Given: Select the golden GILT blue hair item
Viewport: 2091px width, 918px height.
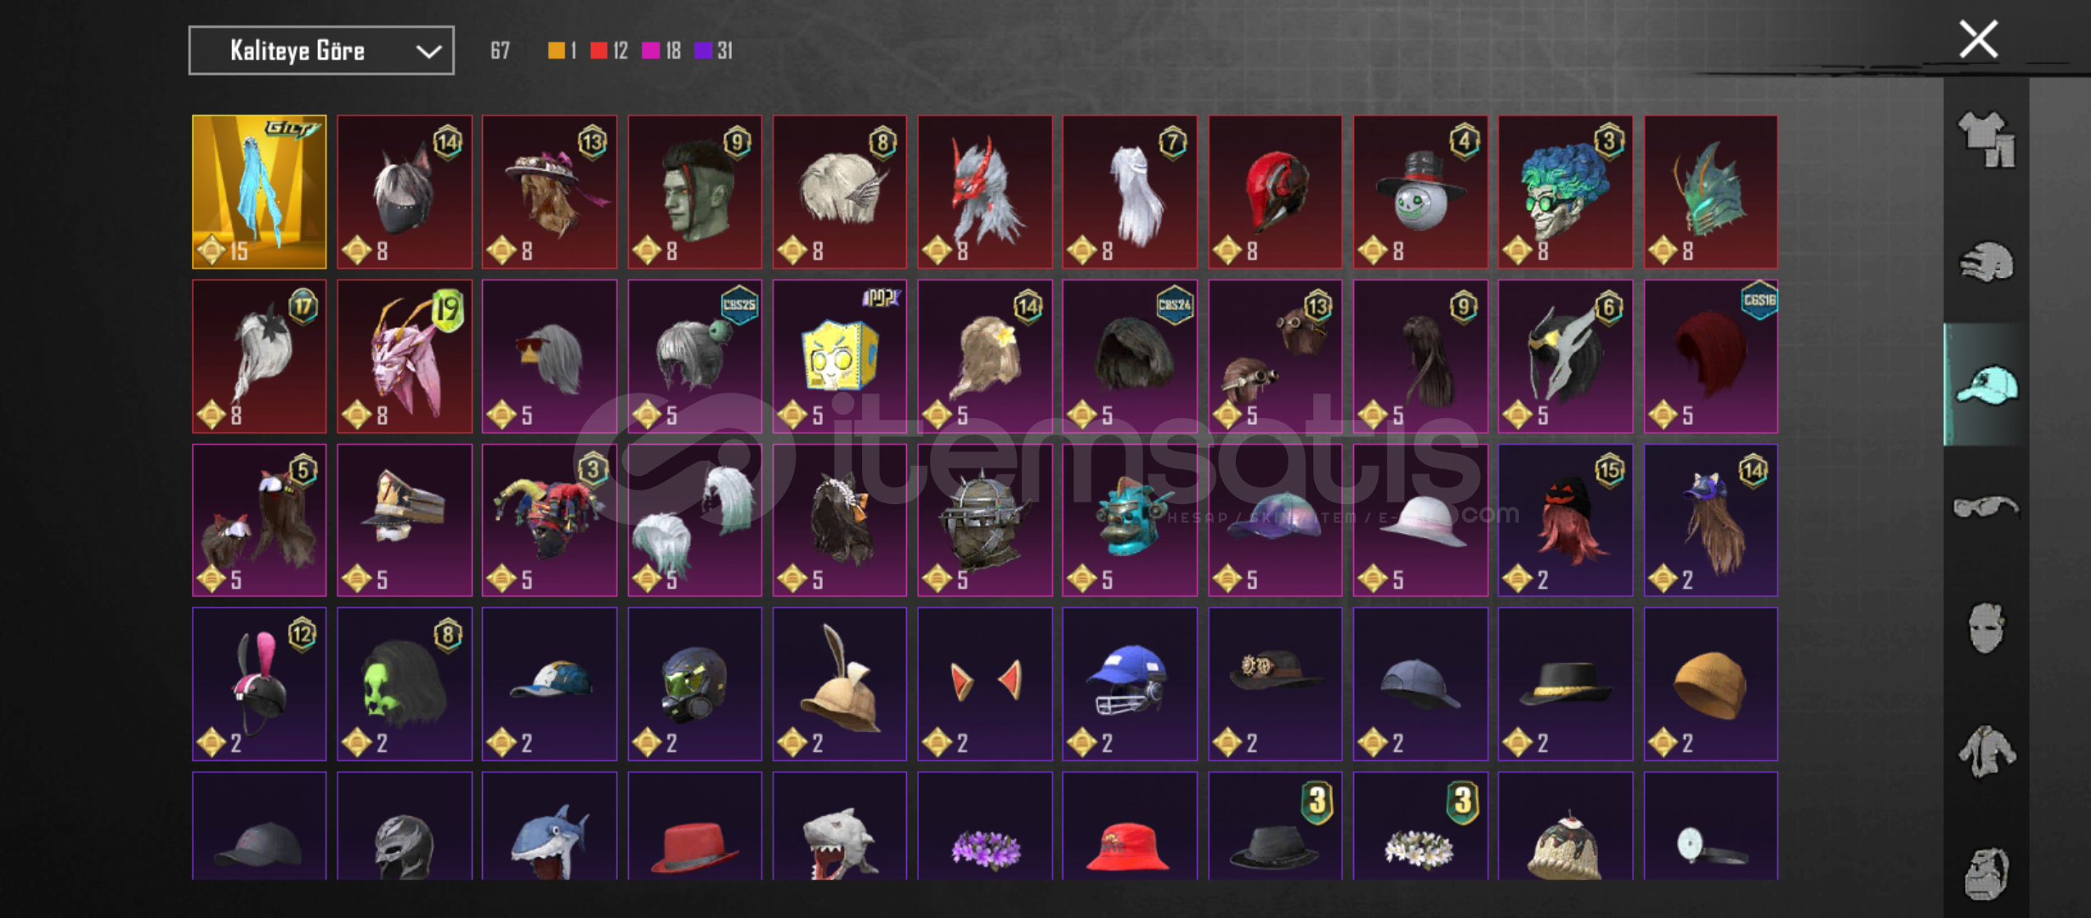Looking at the screenshot, I should (259, 192).
